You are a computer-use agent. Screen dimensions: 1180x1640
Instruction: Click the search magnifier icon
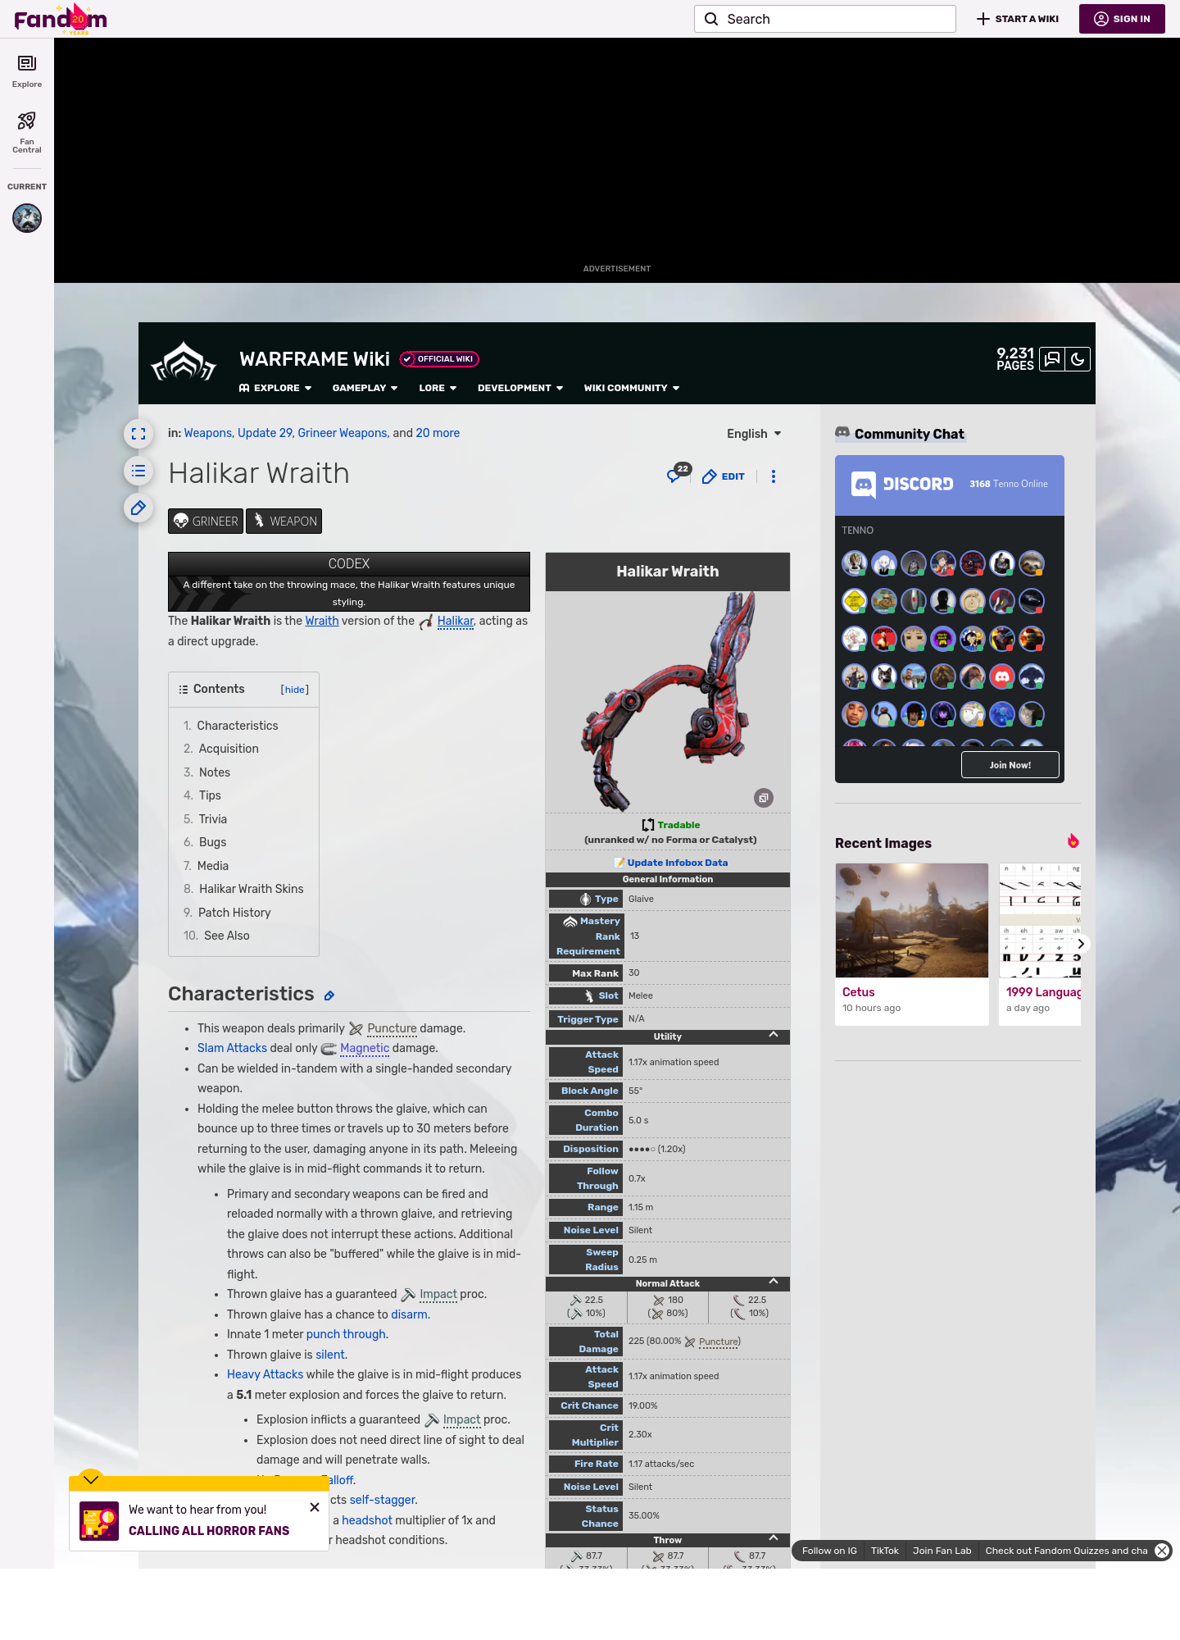[x=711, y=19]
